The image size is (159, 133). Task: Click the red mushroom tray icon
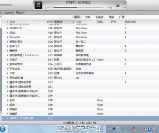[144, 129]
